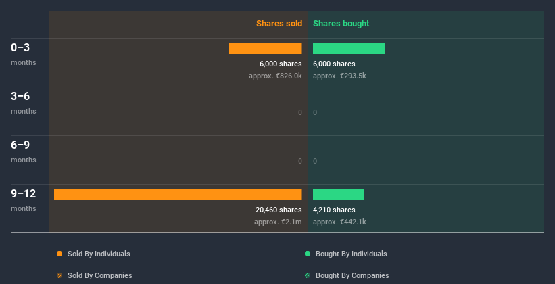The height and width of the screenshot is (284, 555).
Task: Click the striped Bought By Companies legend icon
Action: (308, 275)
